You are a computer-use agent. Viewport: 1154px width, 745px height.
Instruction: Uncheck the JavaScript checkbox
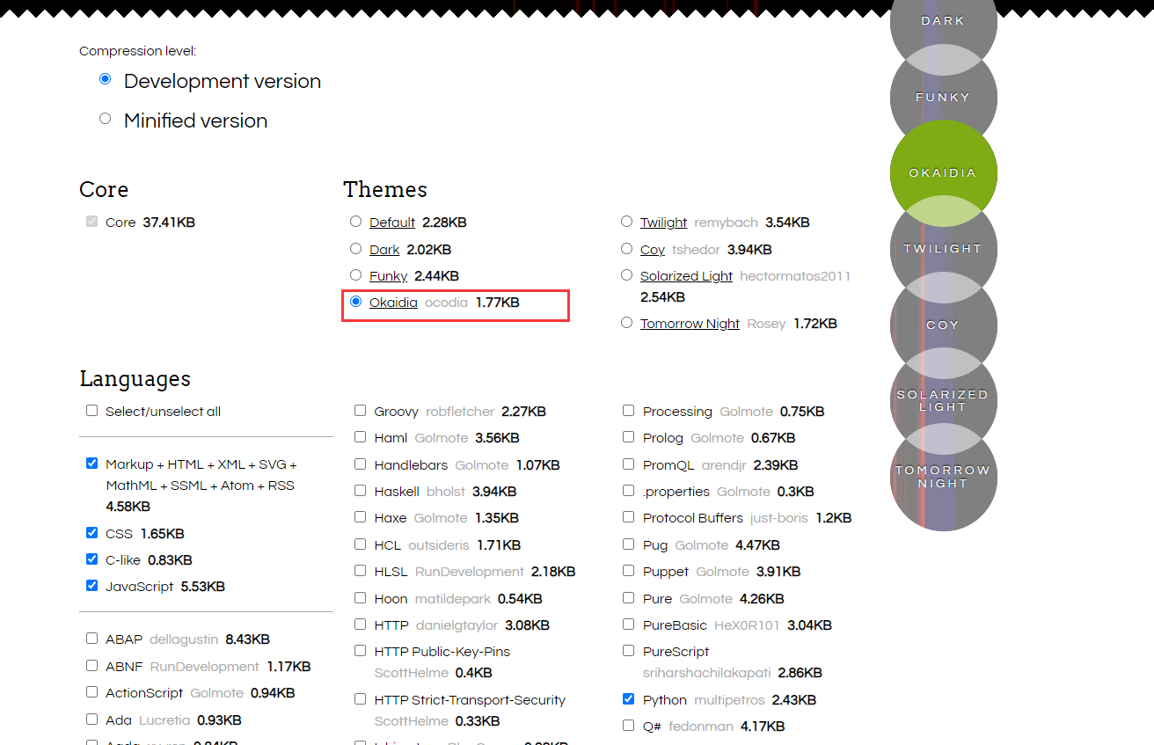(x=91, y=585)
